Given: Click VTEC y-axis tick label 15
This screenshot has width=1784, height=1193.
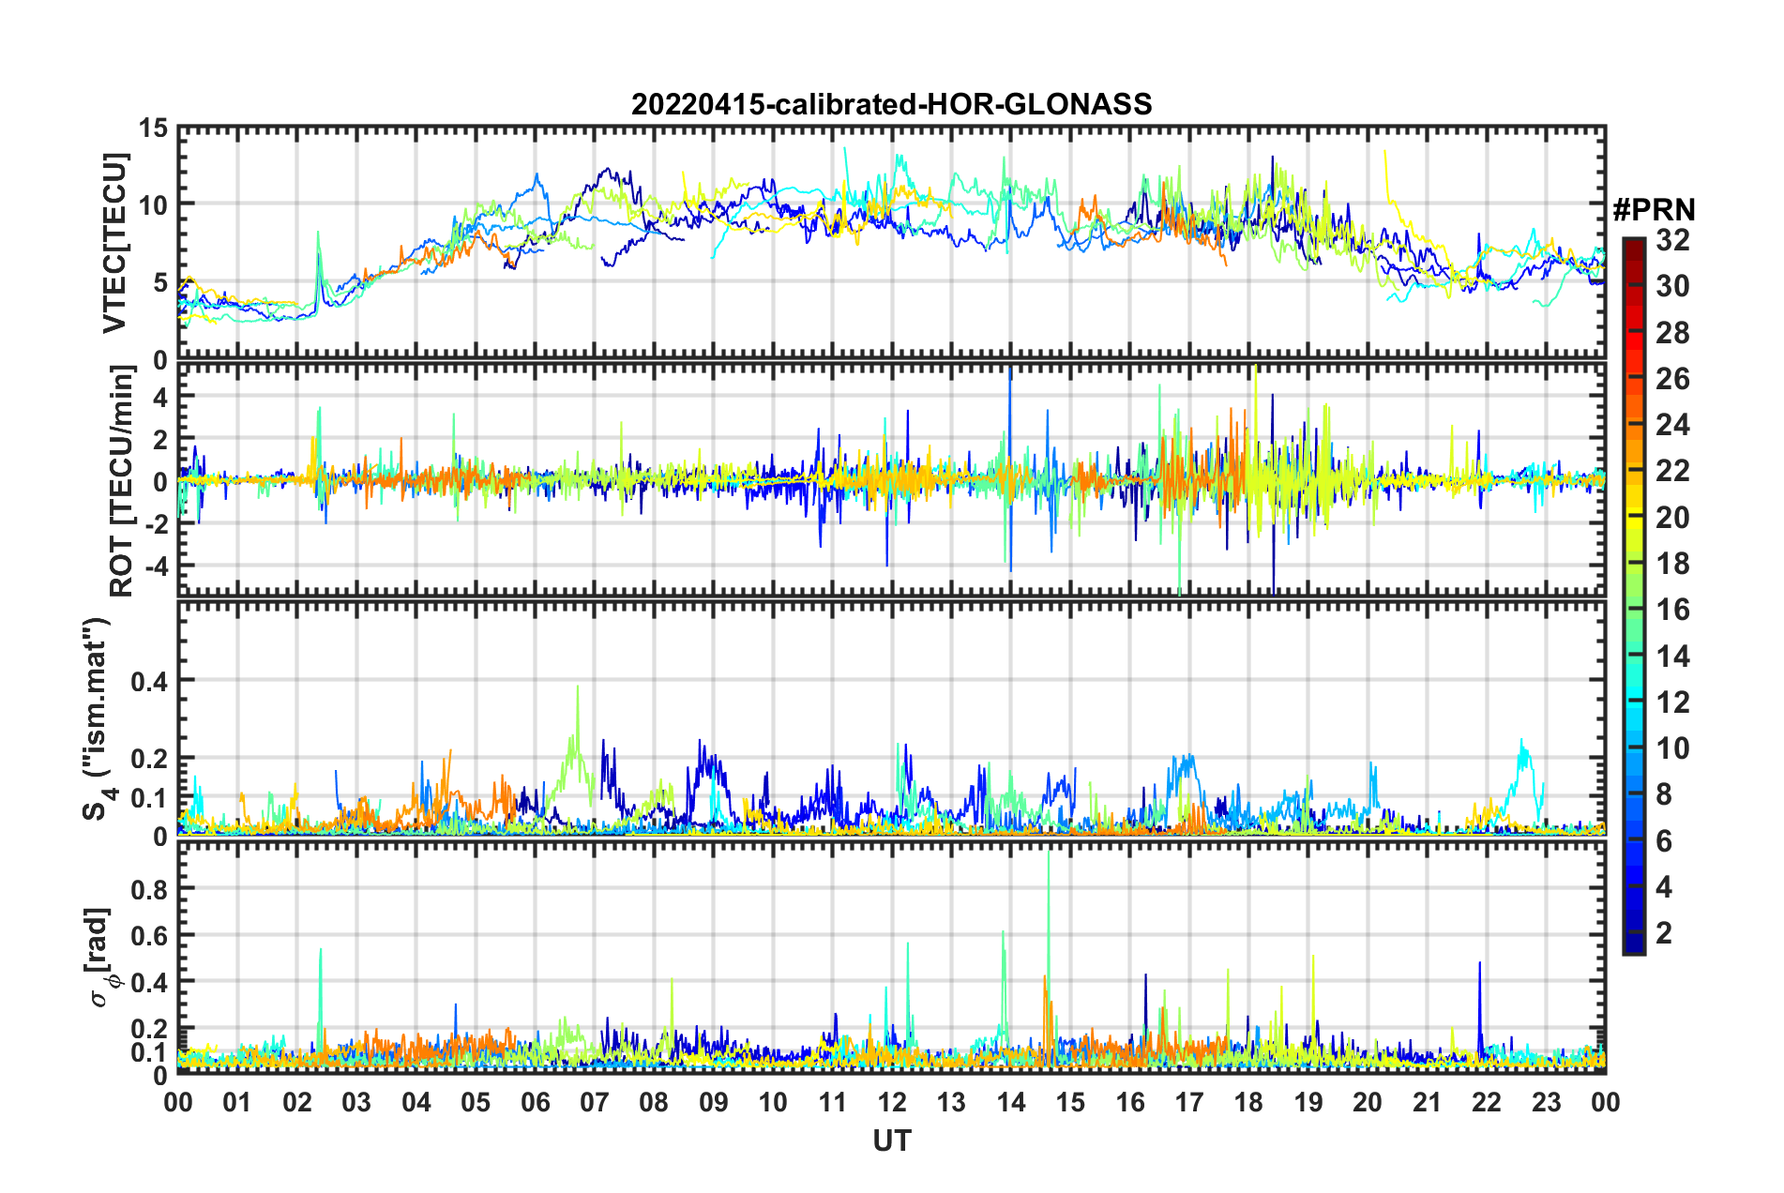Looking at the screenshot, I should pos(153,128).
